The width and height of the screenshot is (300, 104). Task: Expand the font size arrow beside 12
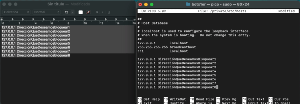[x=72, y=12]
